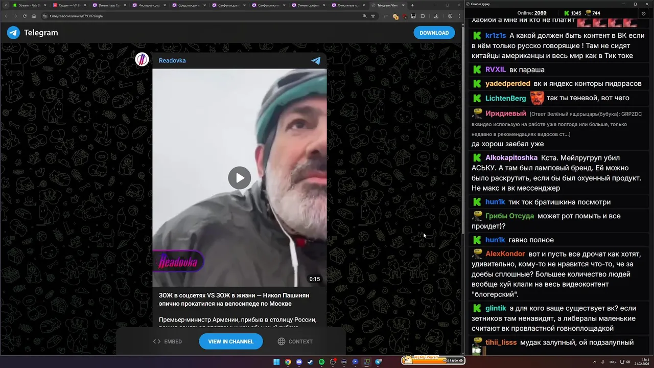Open the extensions puzzle icon
This screenshot has width=654, height=368.
[423, 16]
